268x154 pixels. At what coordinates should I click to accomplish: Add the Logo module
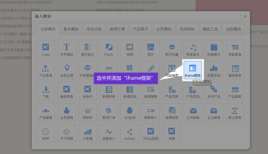pos(46,49)
